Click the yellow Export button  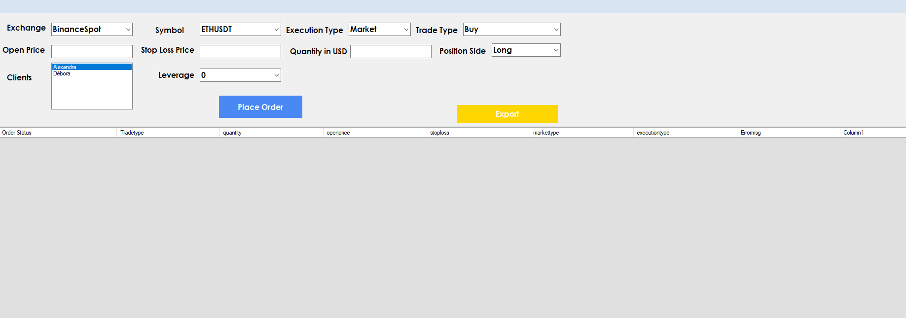pyautogui.click(x=507, y=114)
